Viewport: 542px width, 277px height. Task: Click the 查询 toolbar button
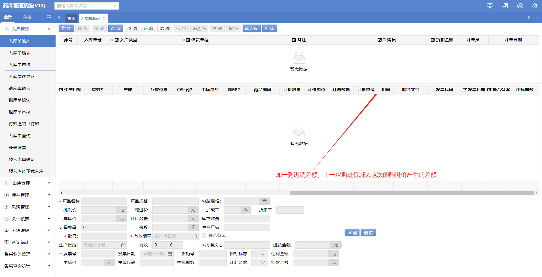tap(116, 29)
